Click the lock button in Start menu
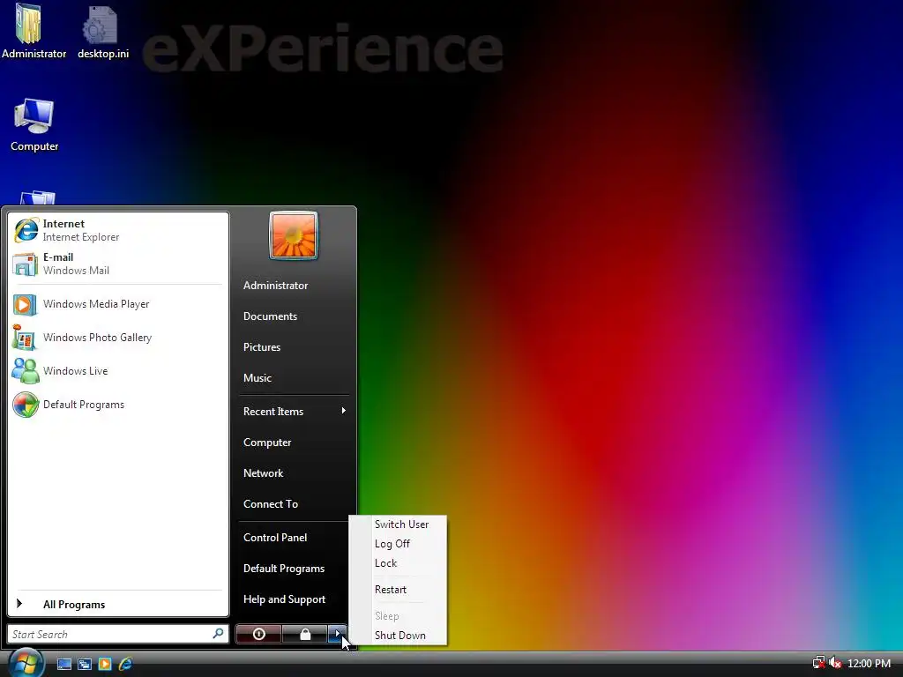Screen dimensions: 903x677 tap(305, 634)
